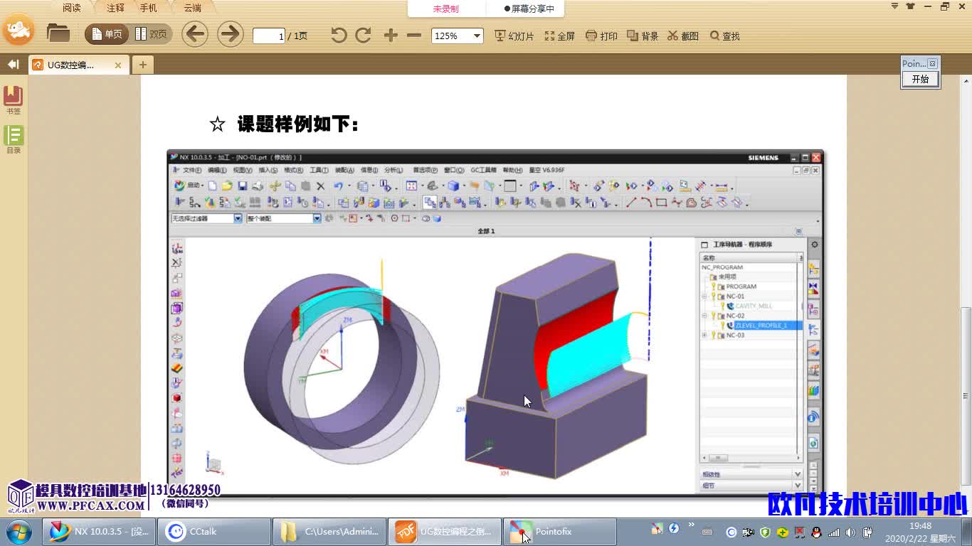Go to previous page with left arrow

coord(194,34)
